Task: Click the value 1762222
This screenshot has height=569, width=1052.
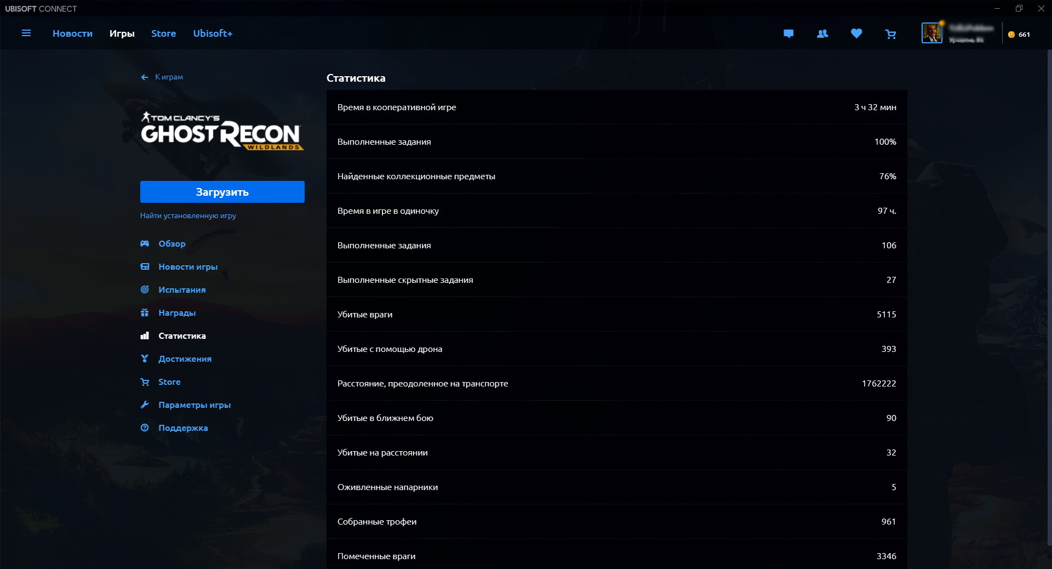Action: [x=879, y=383]
